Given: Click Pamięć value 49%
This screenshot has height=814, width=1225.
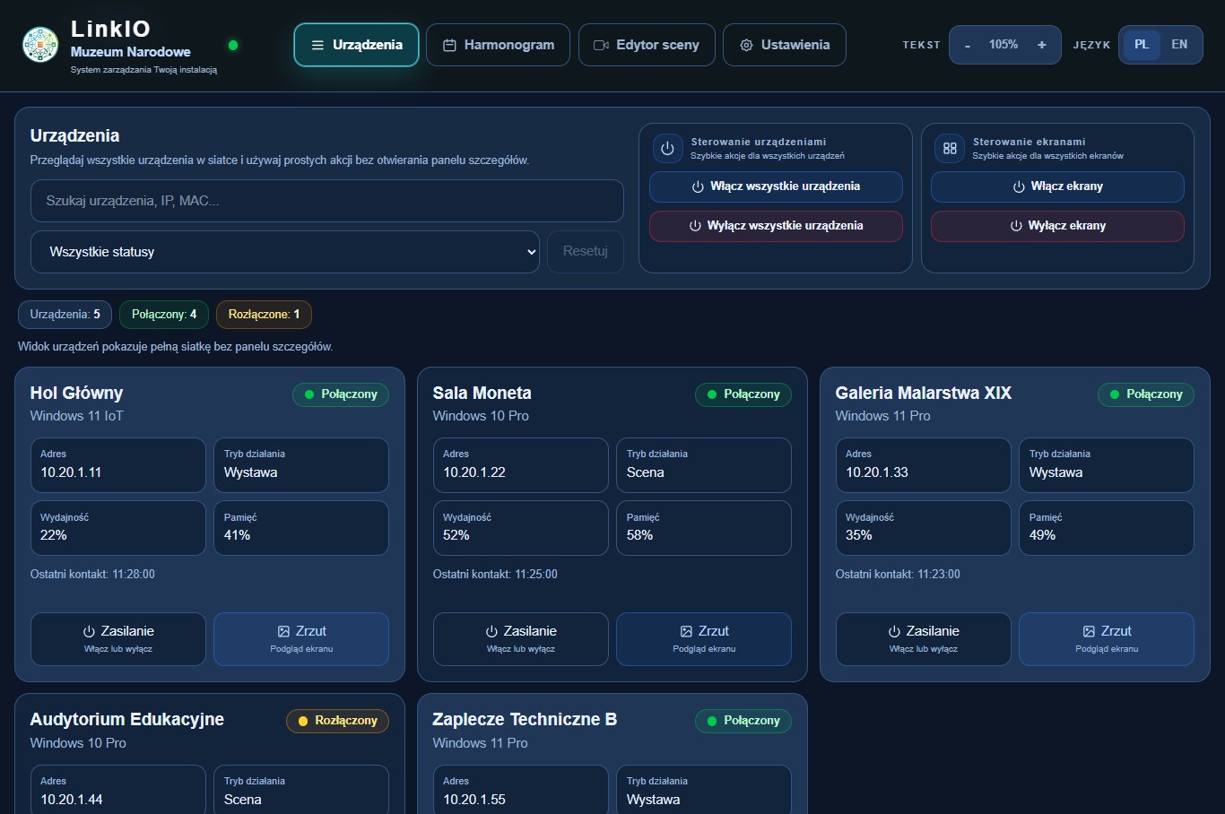Looking at the screenshot, I should coord(1042,535).
